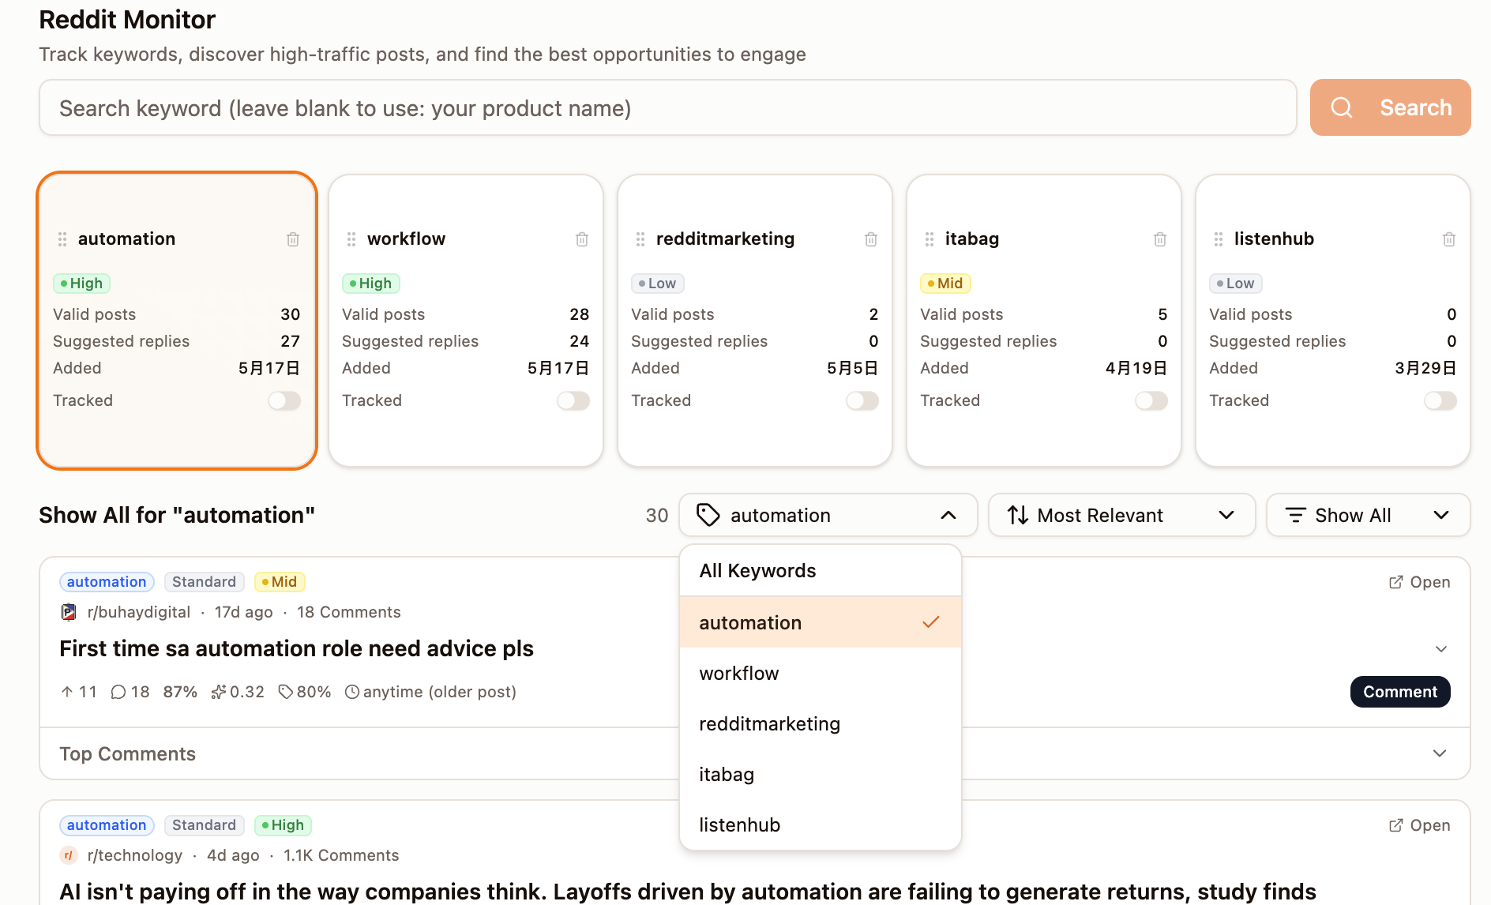This screenshot has height=905, width=1491.
Task: Click r/buhaydigital subreddit avatar icon
Action: click(x=69, y=612)
